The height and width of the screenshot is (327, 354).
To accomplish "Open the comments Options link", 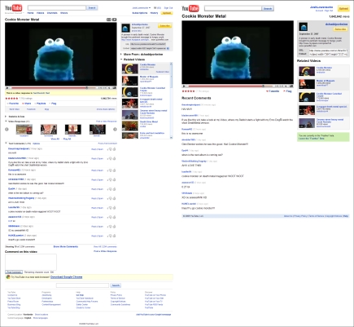I will tap(36, 144).
